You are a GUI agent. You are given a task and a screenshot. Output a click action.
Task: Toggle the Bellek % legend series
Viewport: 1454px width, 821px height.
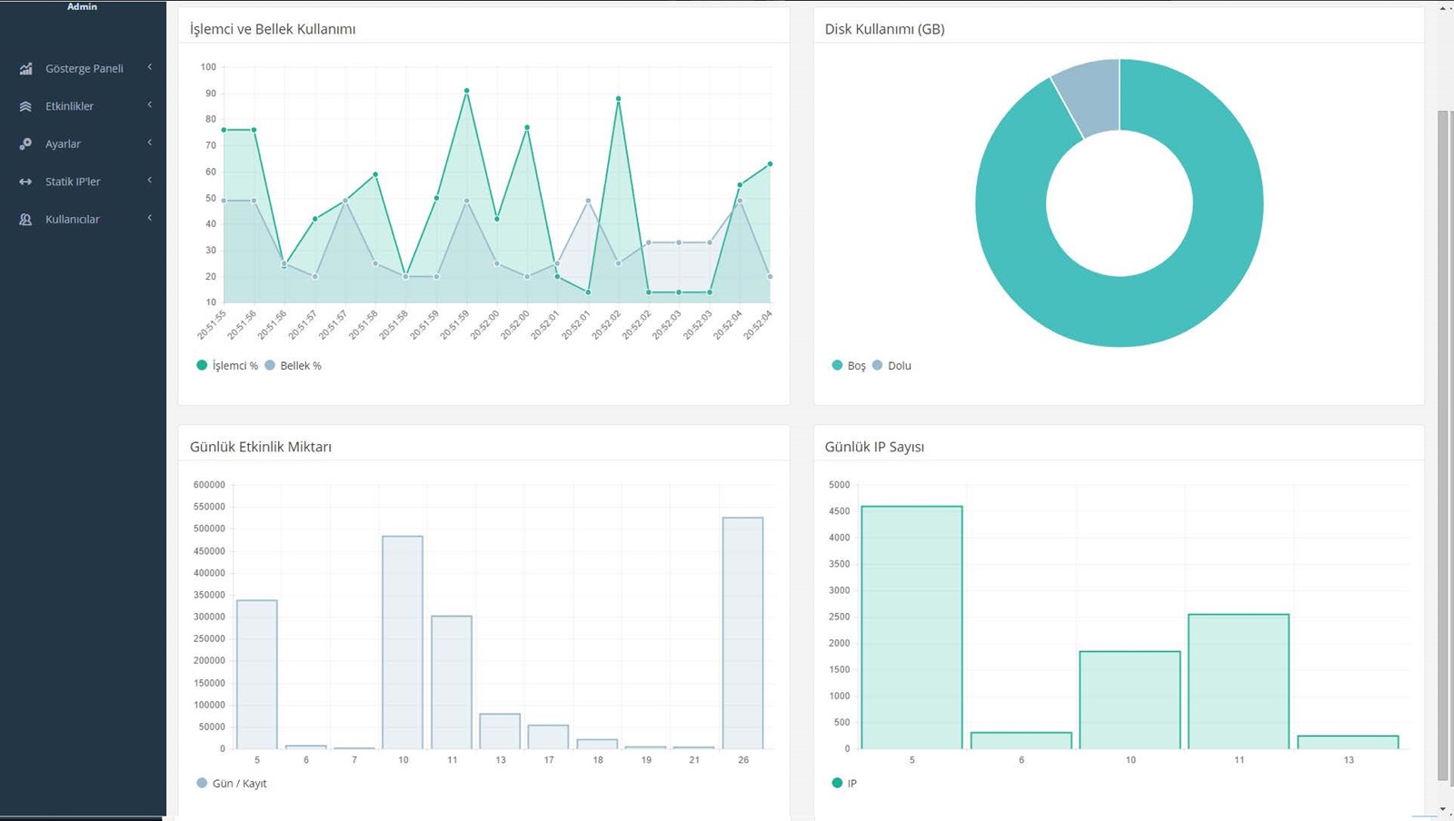(x=293, y=365)
